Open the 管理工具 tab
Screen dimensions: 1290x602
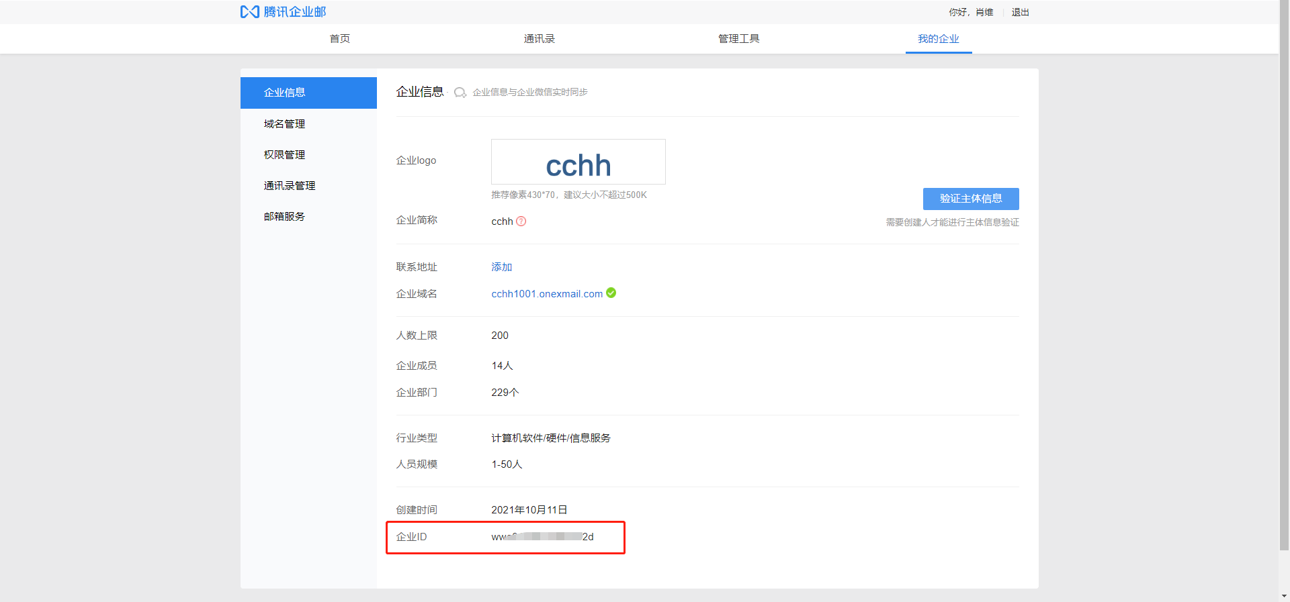pyautogui.click(x=739, y=39)
